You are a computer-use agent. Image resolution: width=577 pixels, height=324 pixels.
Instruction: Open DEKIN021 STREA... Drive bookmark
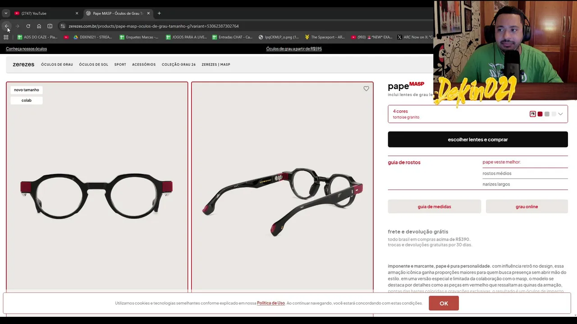[x=93, y=37]
